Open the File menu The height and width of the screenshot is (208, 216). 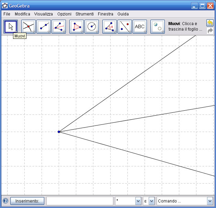pyautogui.click(x=7, y=14)
